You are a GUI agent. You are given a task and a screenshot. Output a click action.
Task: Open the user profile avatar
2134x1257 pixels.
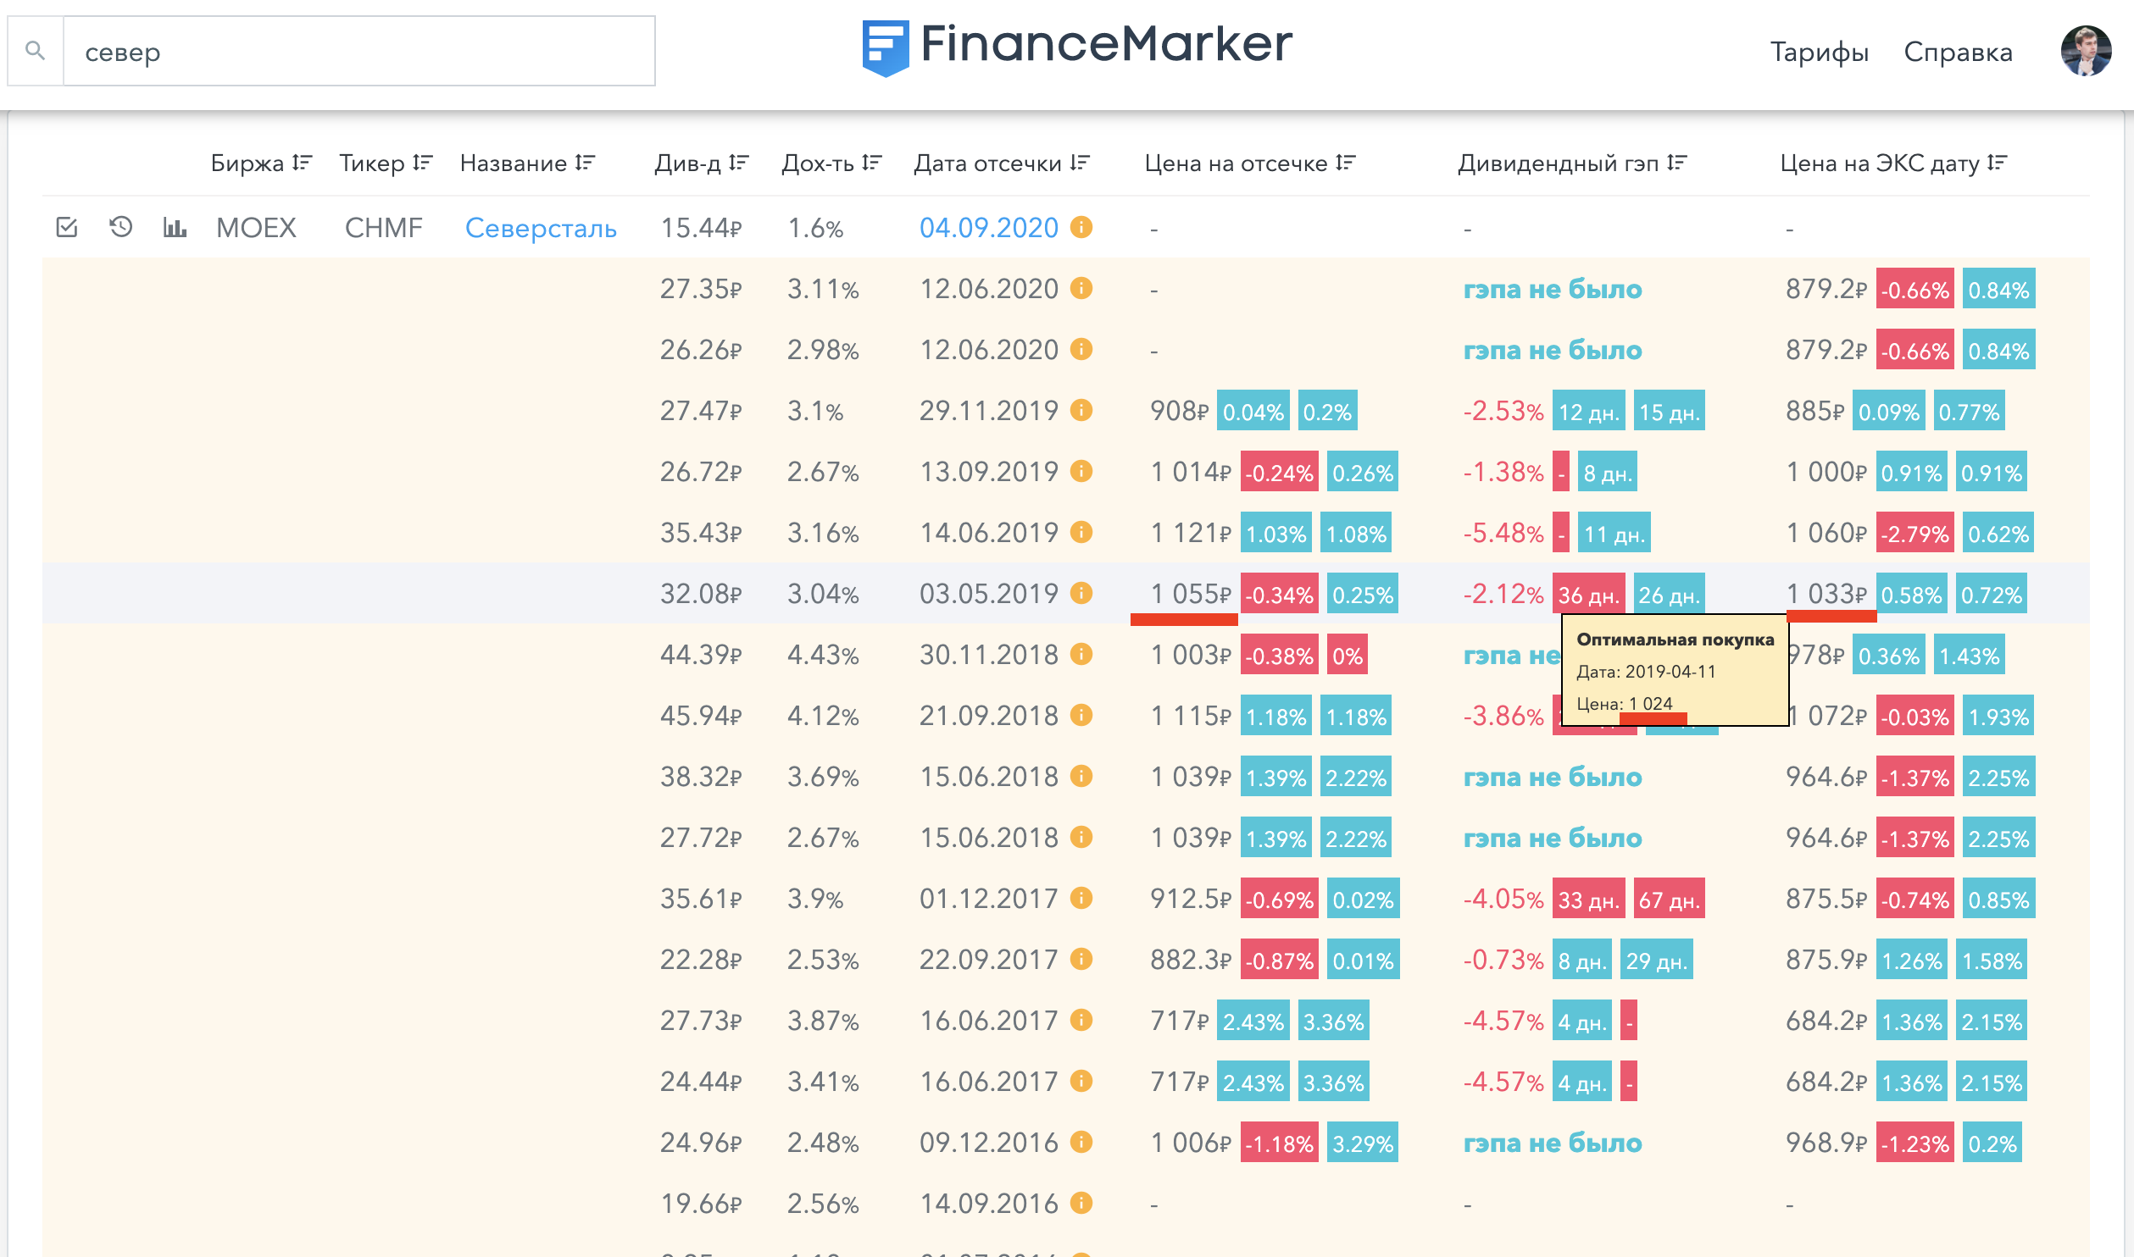coord(2085,51)
